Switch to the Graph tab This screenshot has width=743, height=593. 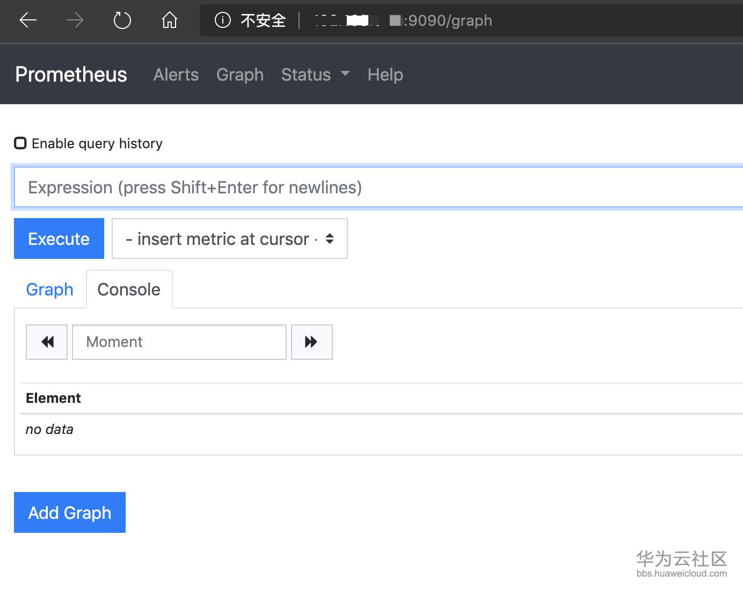pyautogui.click(x=49, y=290)
